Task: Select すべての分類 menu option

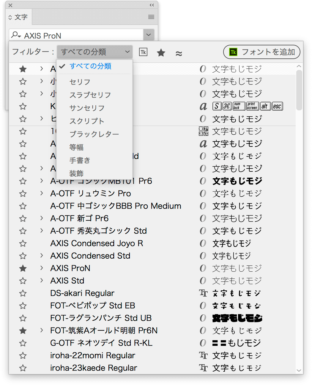Action: (x=94, y=66)
